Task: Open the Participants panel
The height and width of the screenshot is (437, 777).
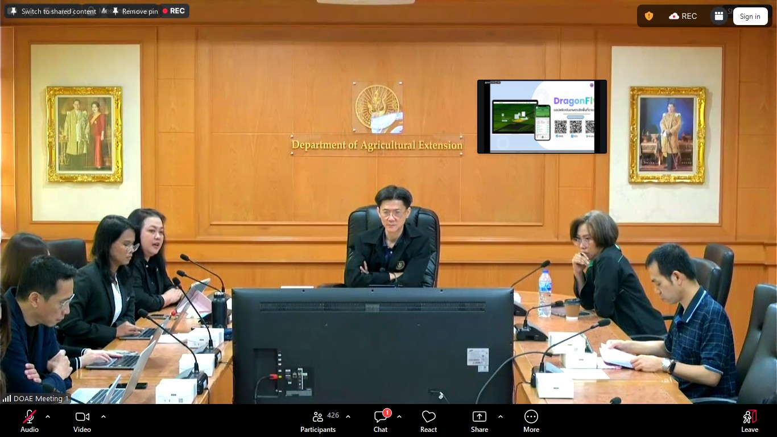Action: click(x=318, y=421)
